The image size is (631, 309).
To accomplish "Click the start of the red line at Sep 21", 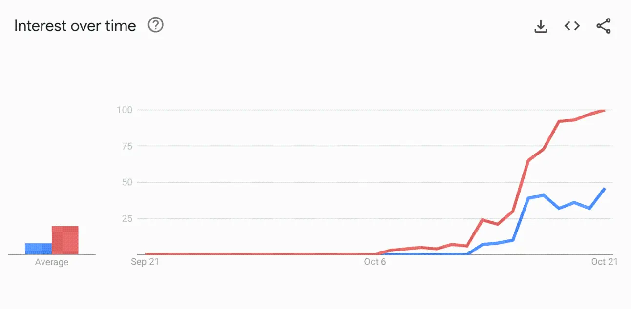I will point(146,254).
